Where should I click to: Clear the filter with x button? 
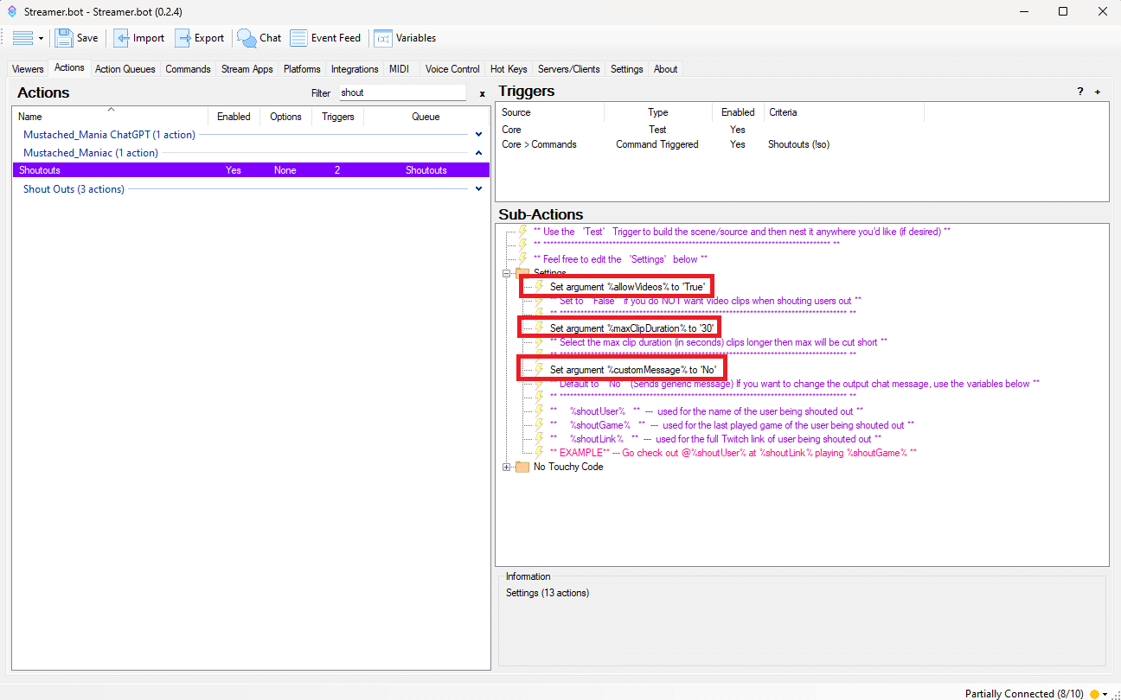(x=482, y=92)
